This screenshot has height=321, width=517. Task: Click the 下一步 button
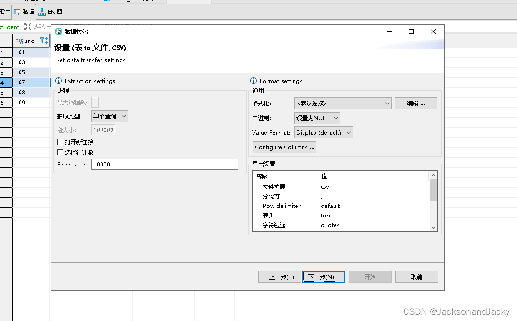click(x=324, y=277)
